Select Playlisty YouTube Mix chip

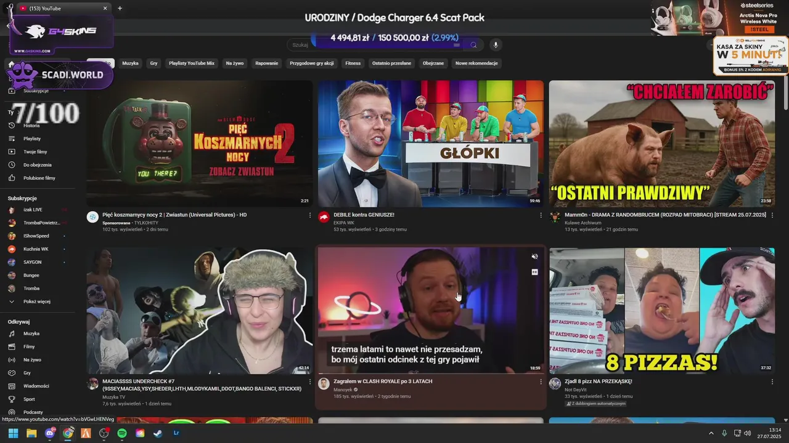(192, 63)
